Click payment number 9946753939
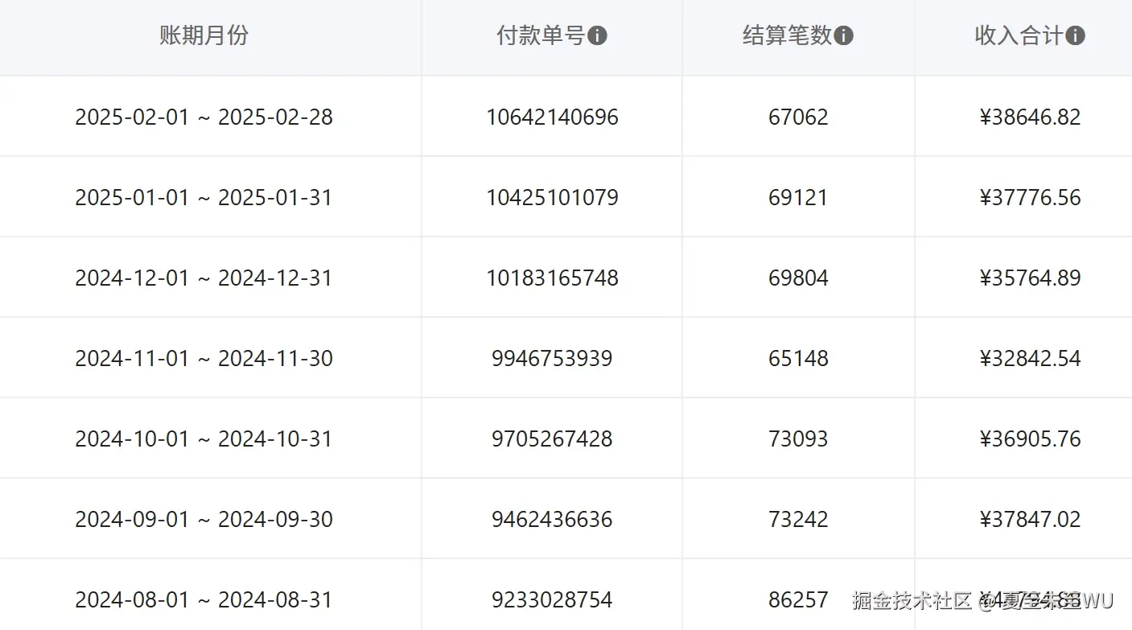 click(550, 358)
